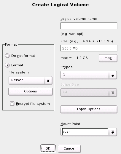The height and width of the screenshot is (154, 121).
Task: Enable the Encrypt file system checkbox
Action: point(12,104)
